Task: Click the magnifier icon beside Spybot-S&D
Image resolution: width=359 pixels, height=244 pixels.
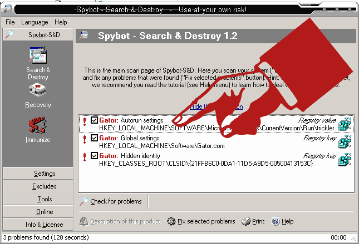Action: [x=9, y=35]
